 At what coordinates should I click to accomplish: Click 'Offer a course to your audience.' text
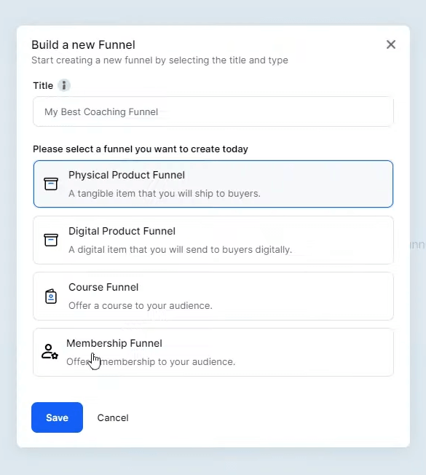pyautogui.click(x=141, y=306)
